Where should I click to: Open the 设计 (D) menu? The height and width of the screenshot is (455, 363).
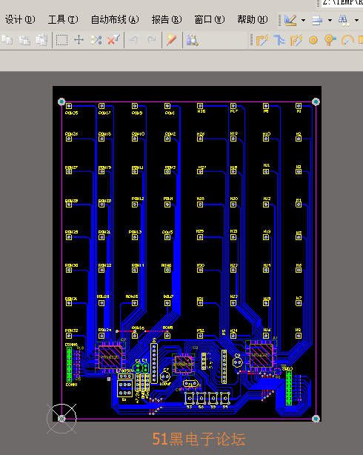point(20,19)
